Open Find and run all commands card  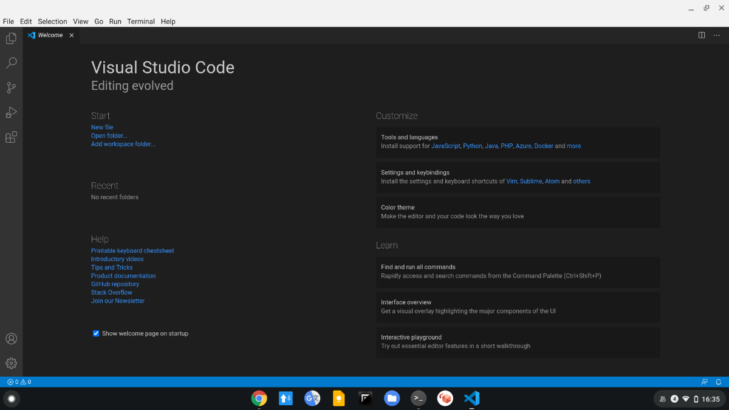[518, 272]
